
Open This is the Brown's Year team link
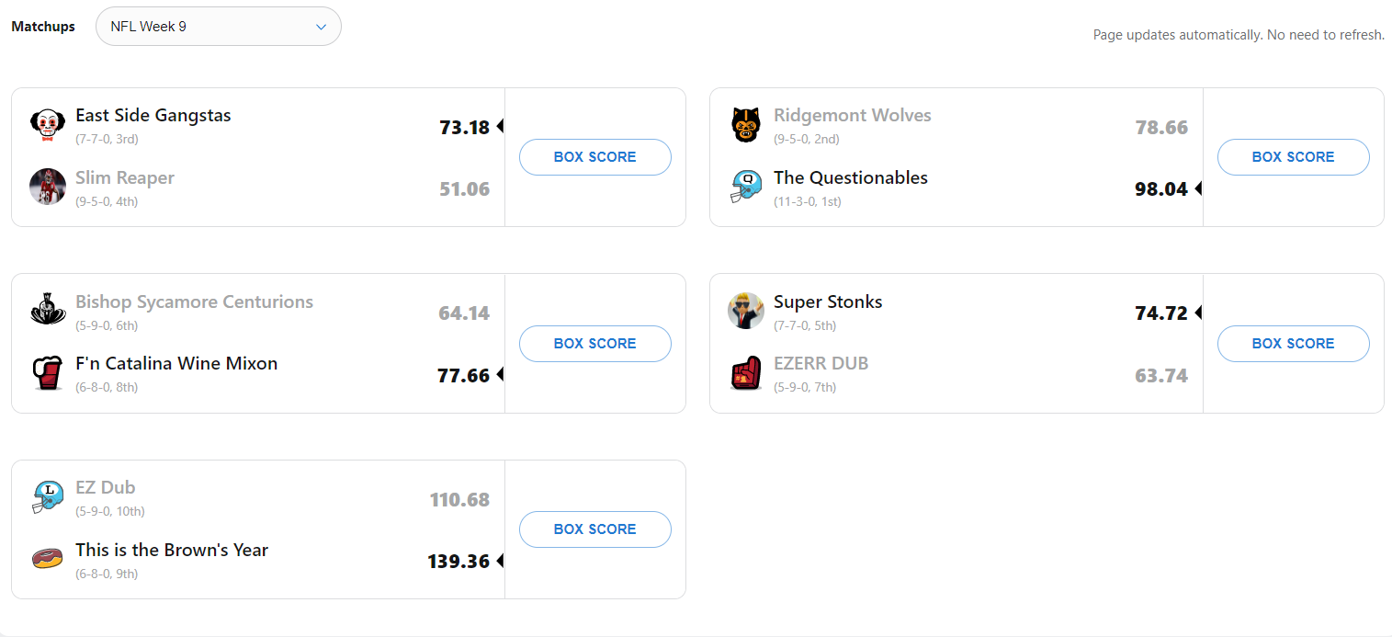click(172, 551)
